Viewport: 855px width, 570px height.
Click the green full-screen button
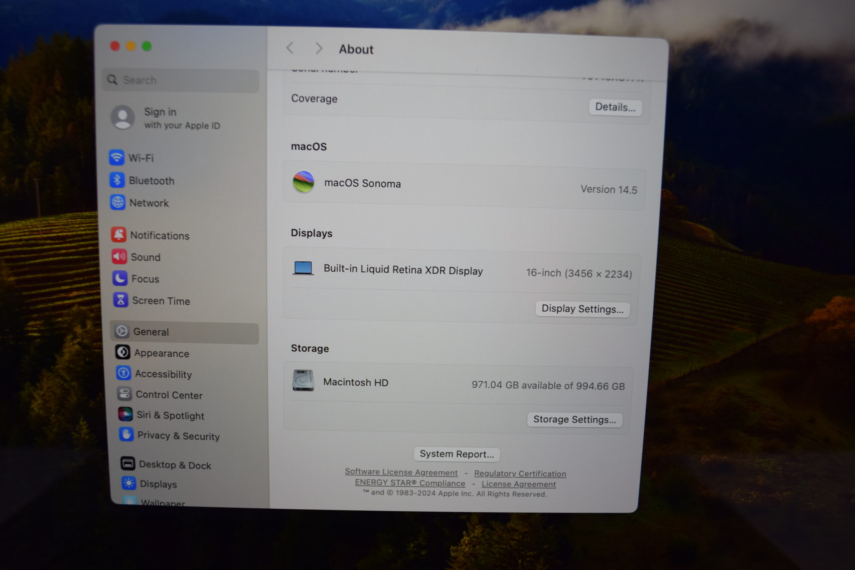click(x=147, y=46)
